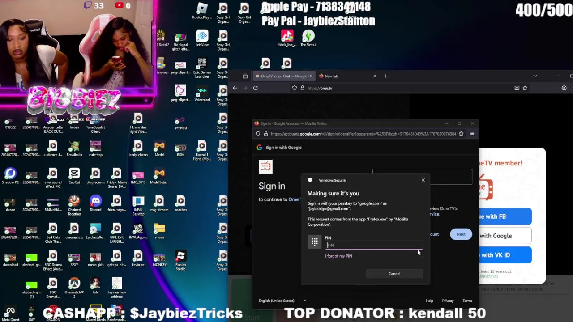Click the PIN input field
Screen dimensions: 573x322
[374, 245]
